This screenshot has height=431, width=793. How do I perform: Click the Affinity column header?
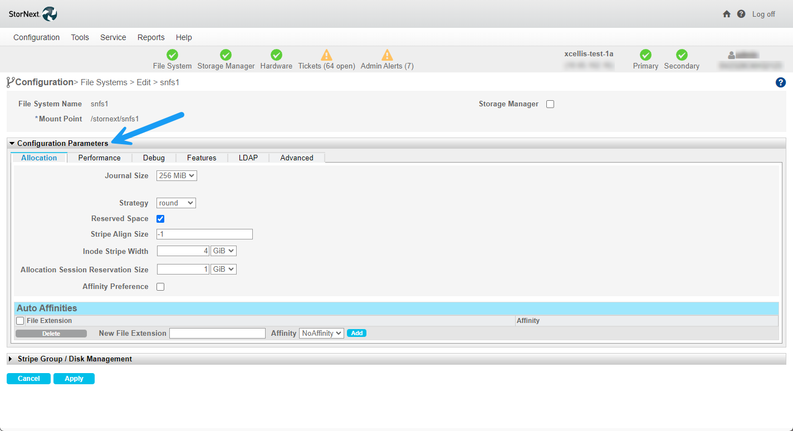click(x=528, y=321)
